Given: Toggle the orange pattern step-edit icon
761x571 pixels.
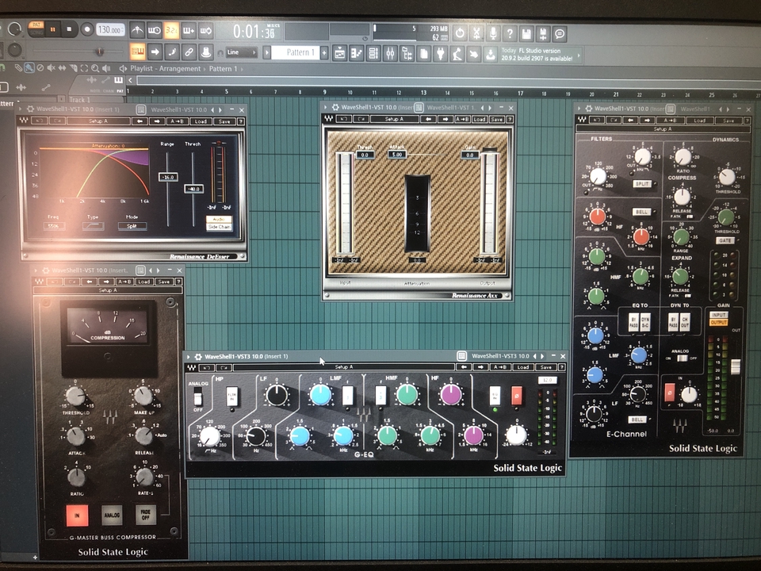Looking at the screenshot, I should coord(138,52).
